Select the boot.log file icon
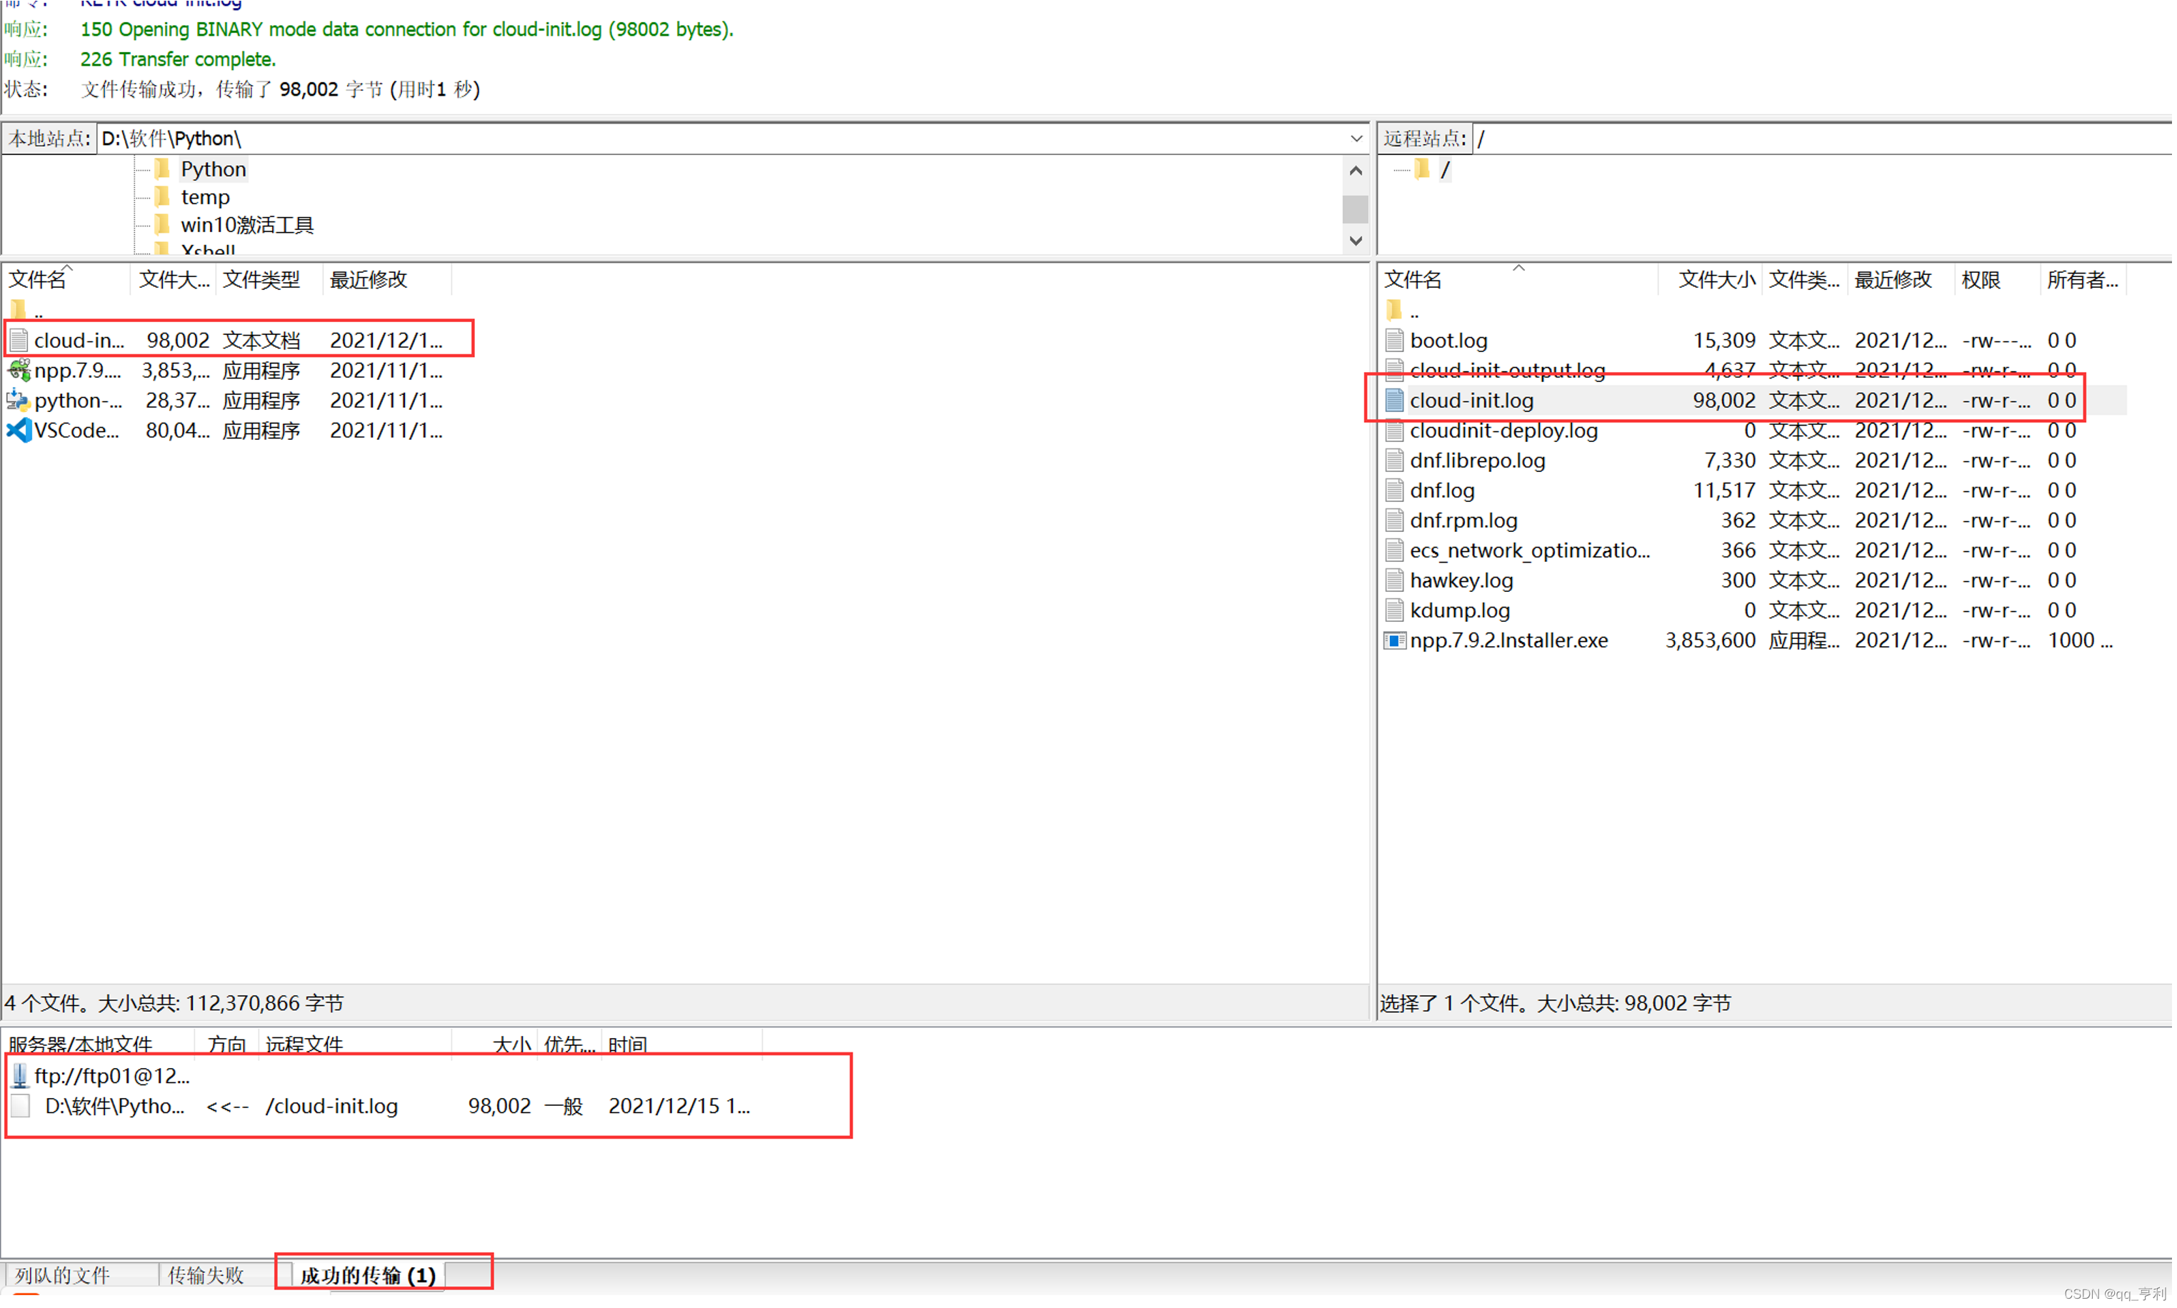The height and width of the screenshot is (1308, 2177). click(1394, 341)
